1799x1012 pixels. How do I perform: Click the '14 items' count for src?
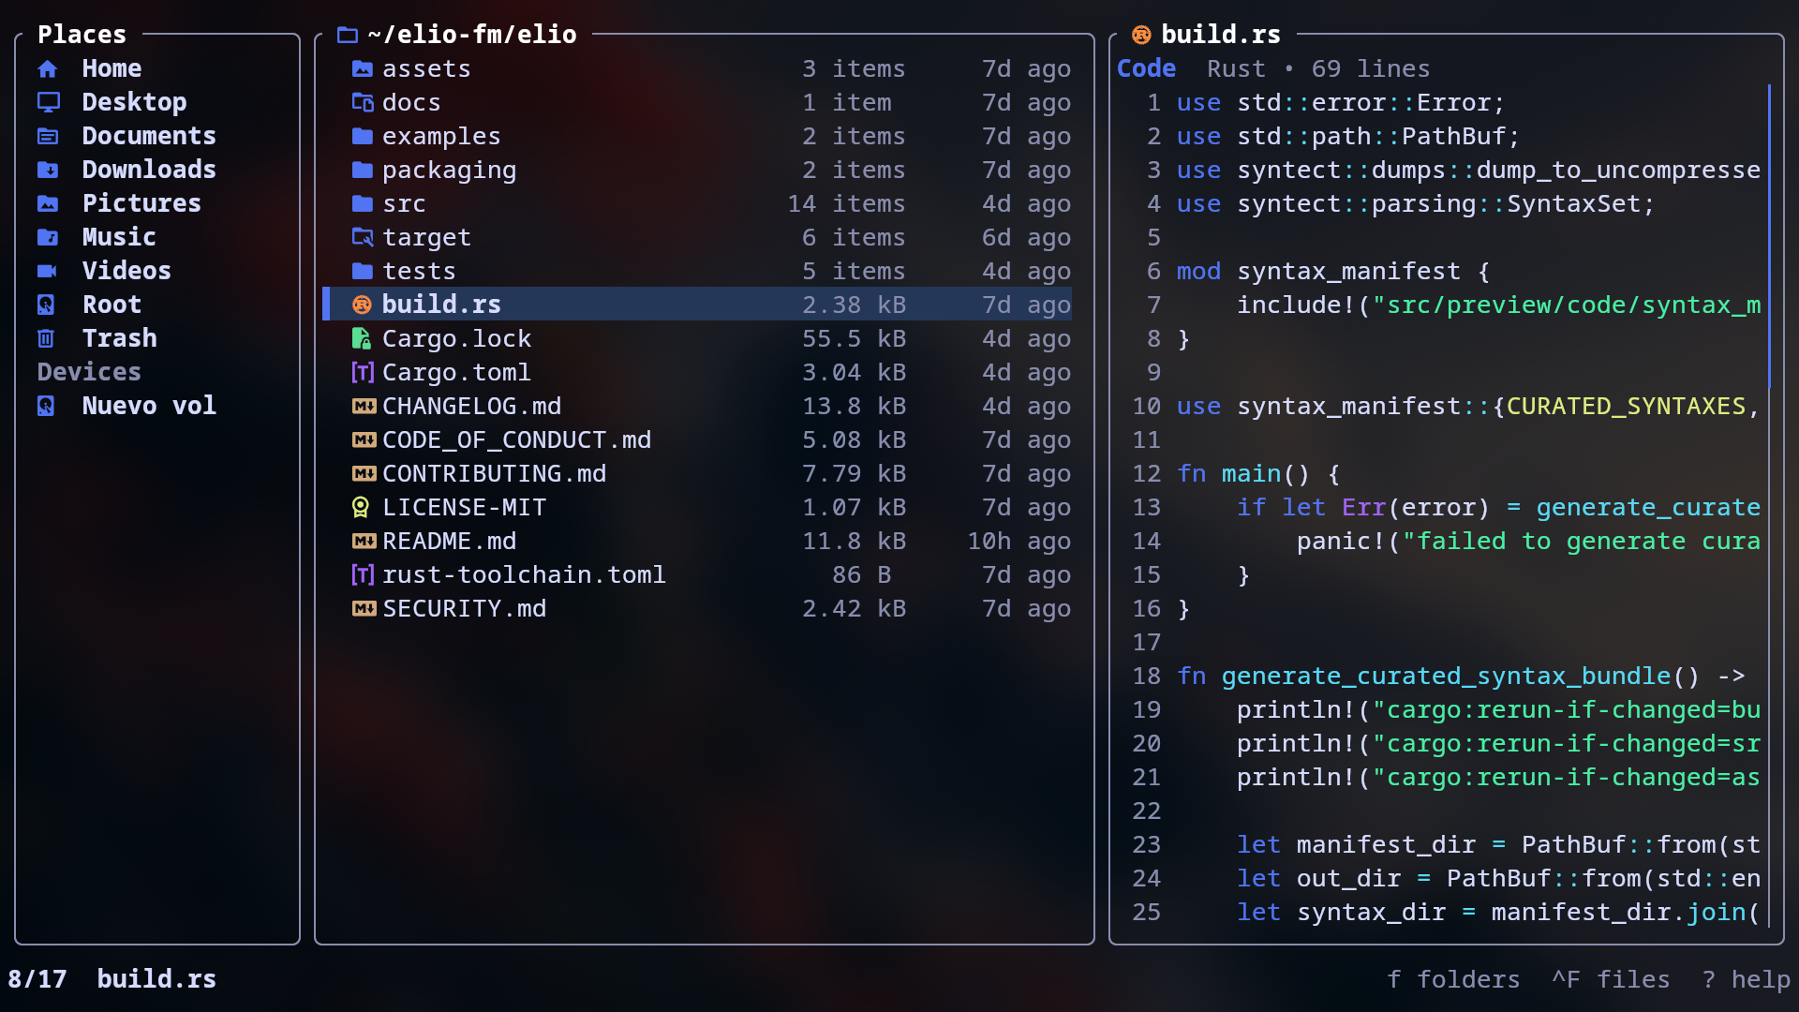click(846, 204)
